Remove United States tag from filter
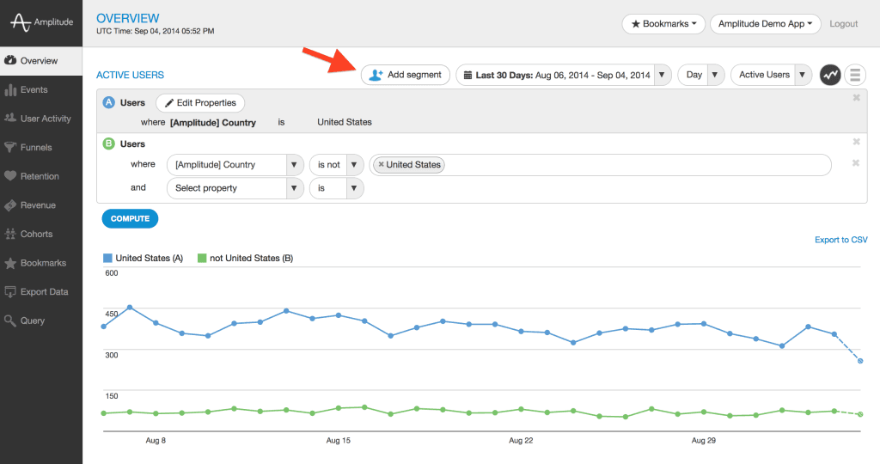The image size is (880, 464). point(382,165)
